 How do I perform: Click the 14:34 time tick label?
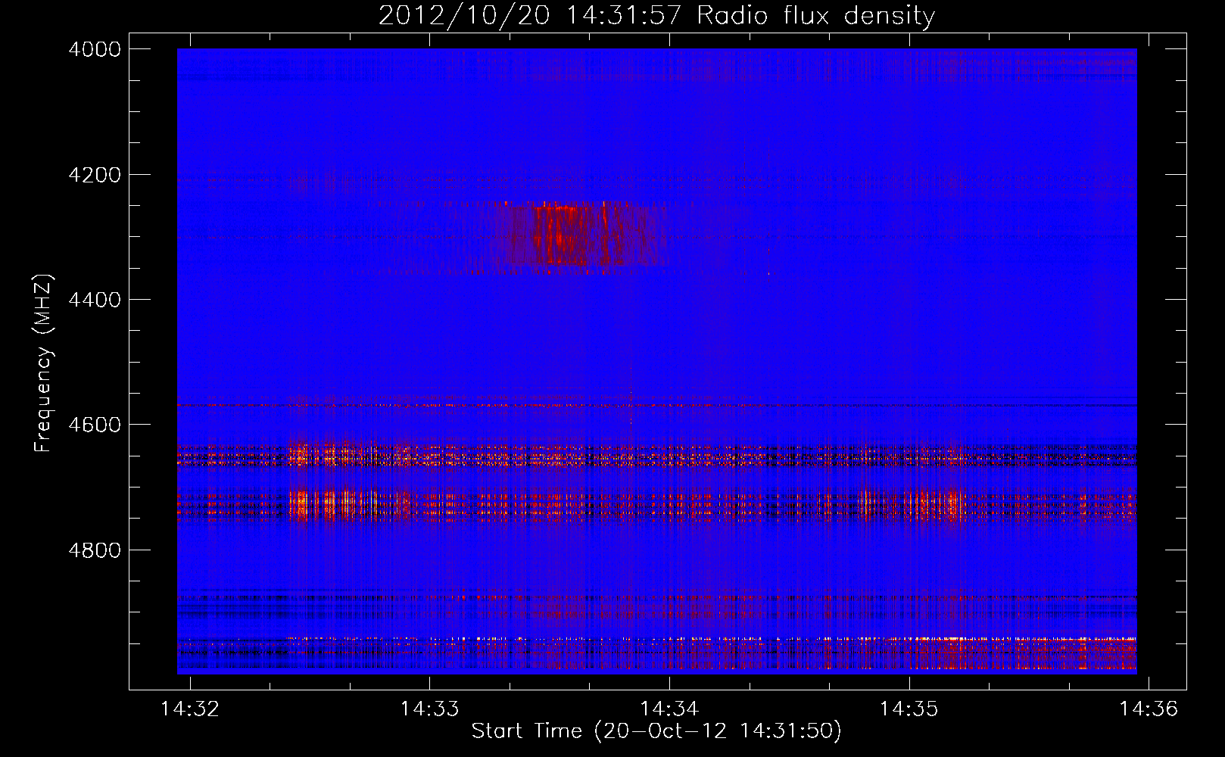[x=669, y=709]
